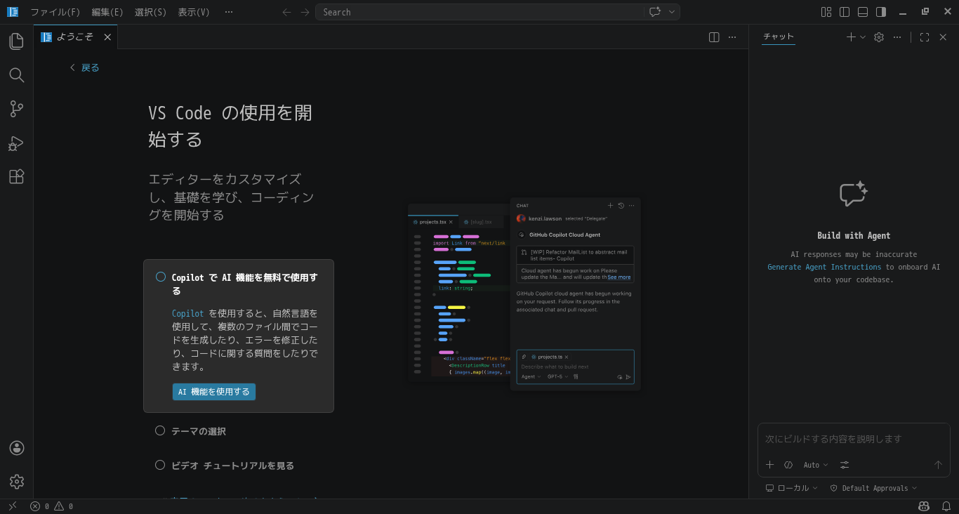Add context with the chat input plus icon
Viewport: 959px width, 514px height.
(x=769, y=465)
